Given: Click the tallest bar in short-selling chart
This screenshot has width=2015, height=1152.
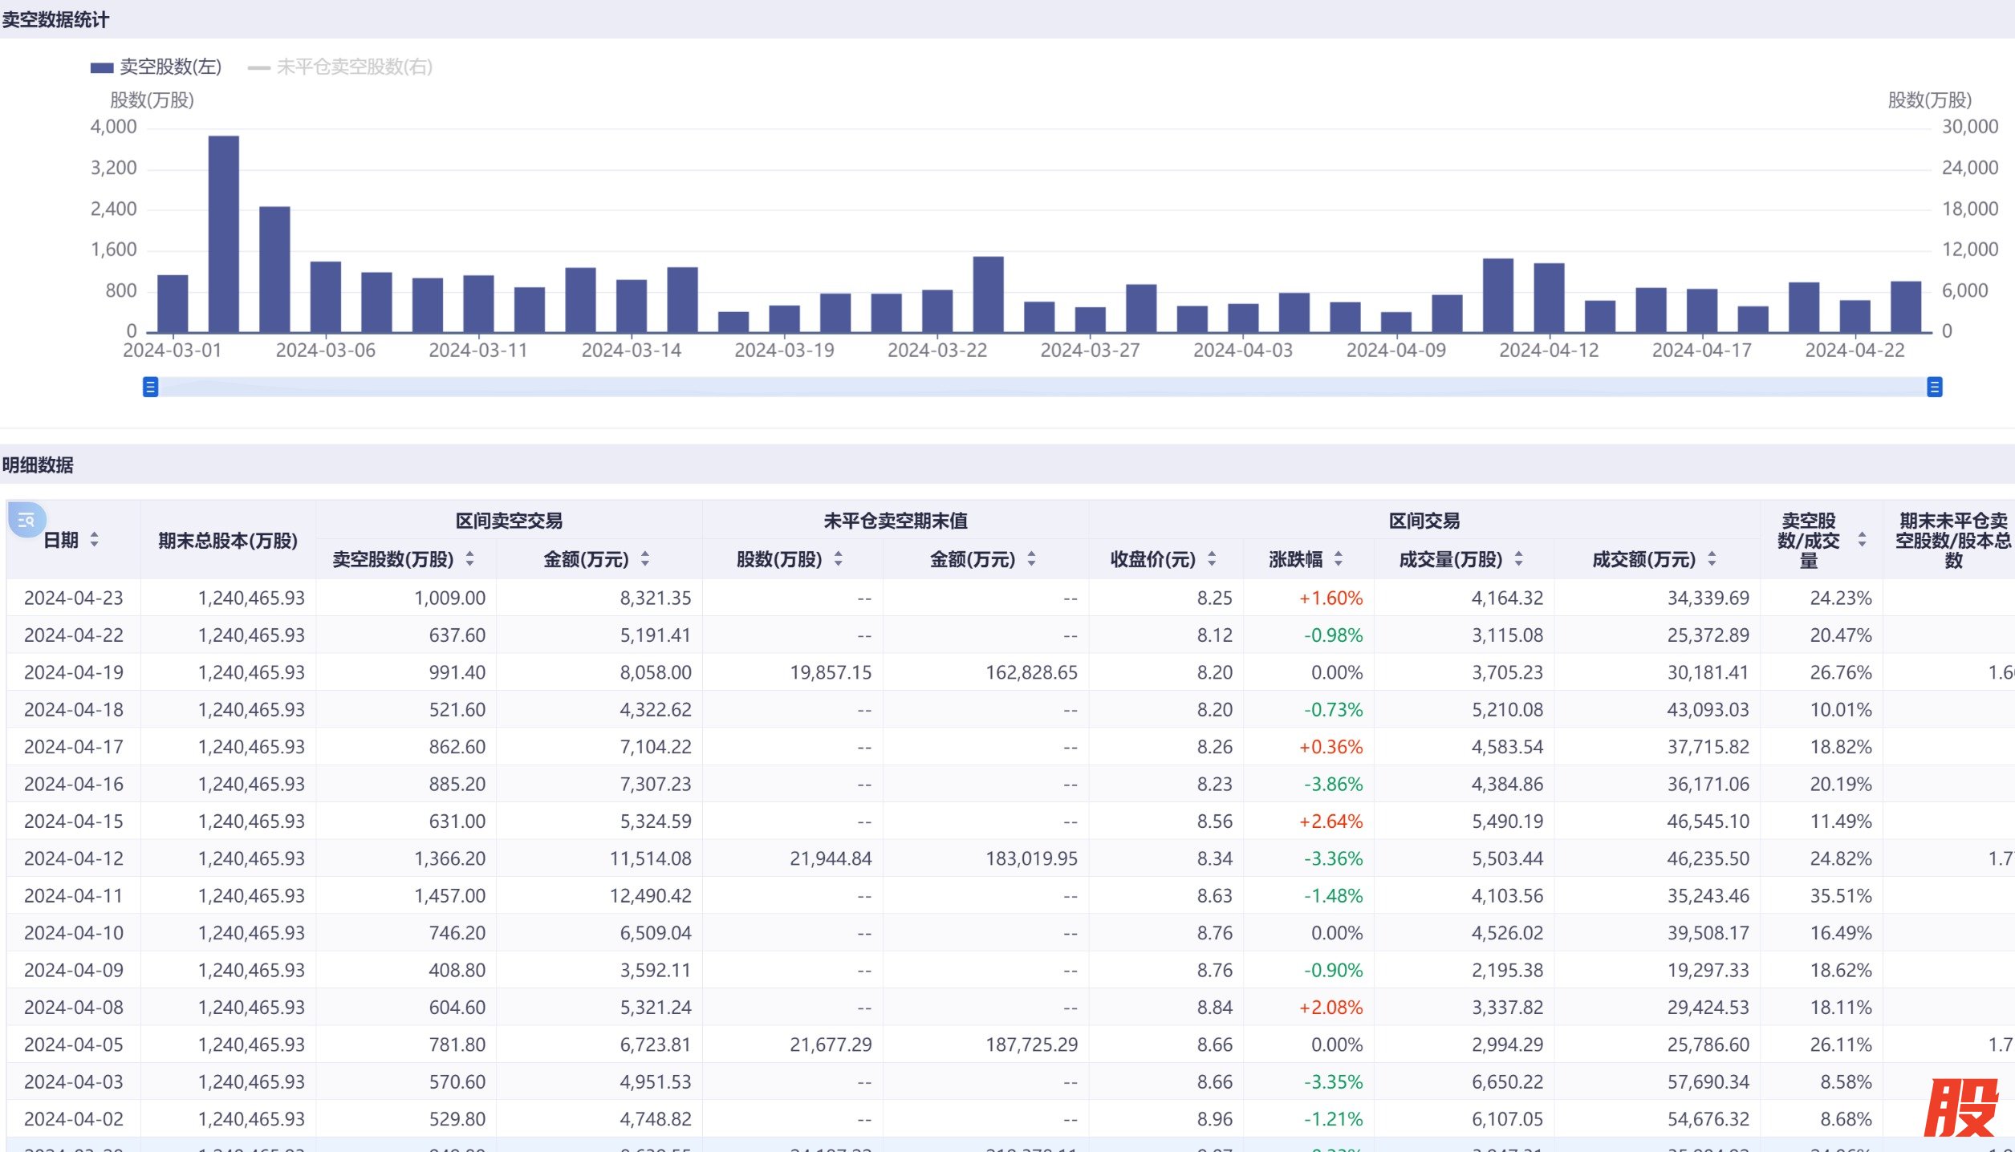Looking at the screenshot, I should (x=223, y=233).
